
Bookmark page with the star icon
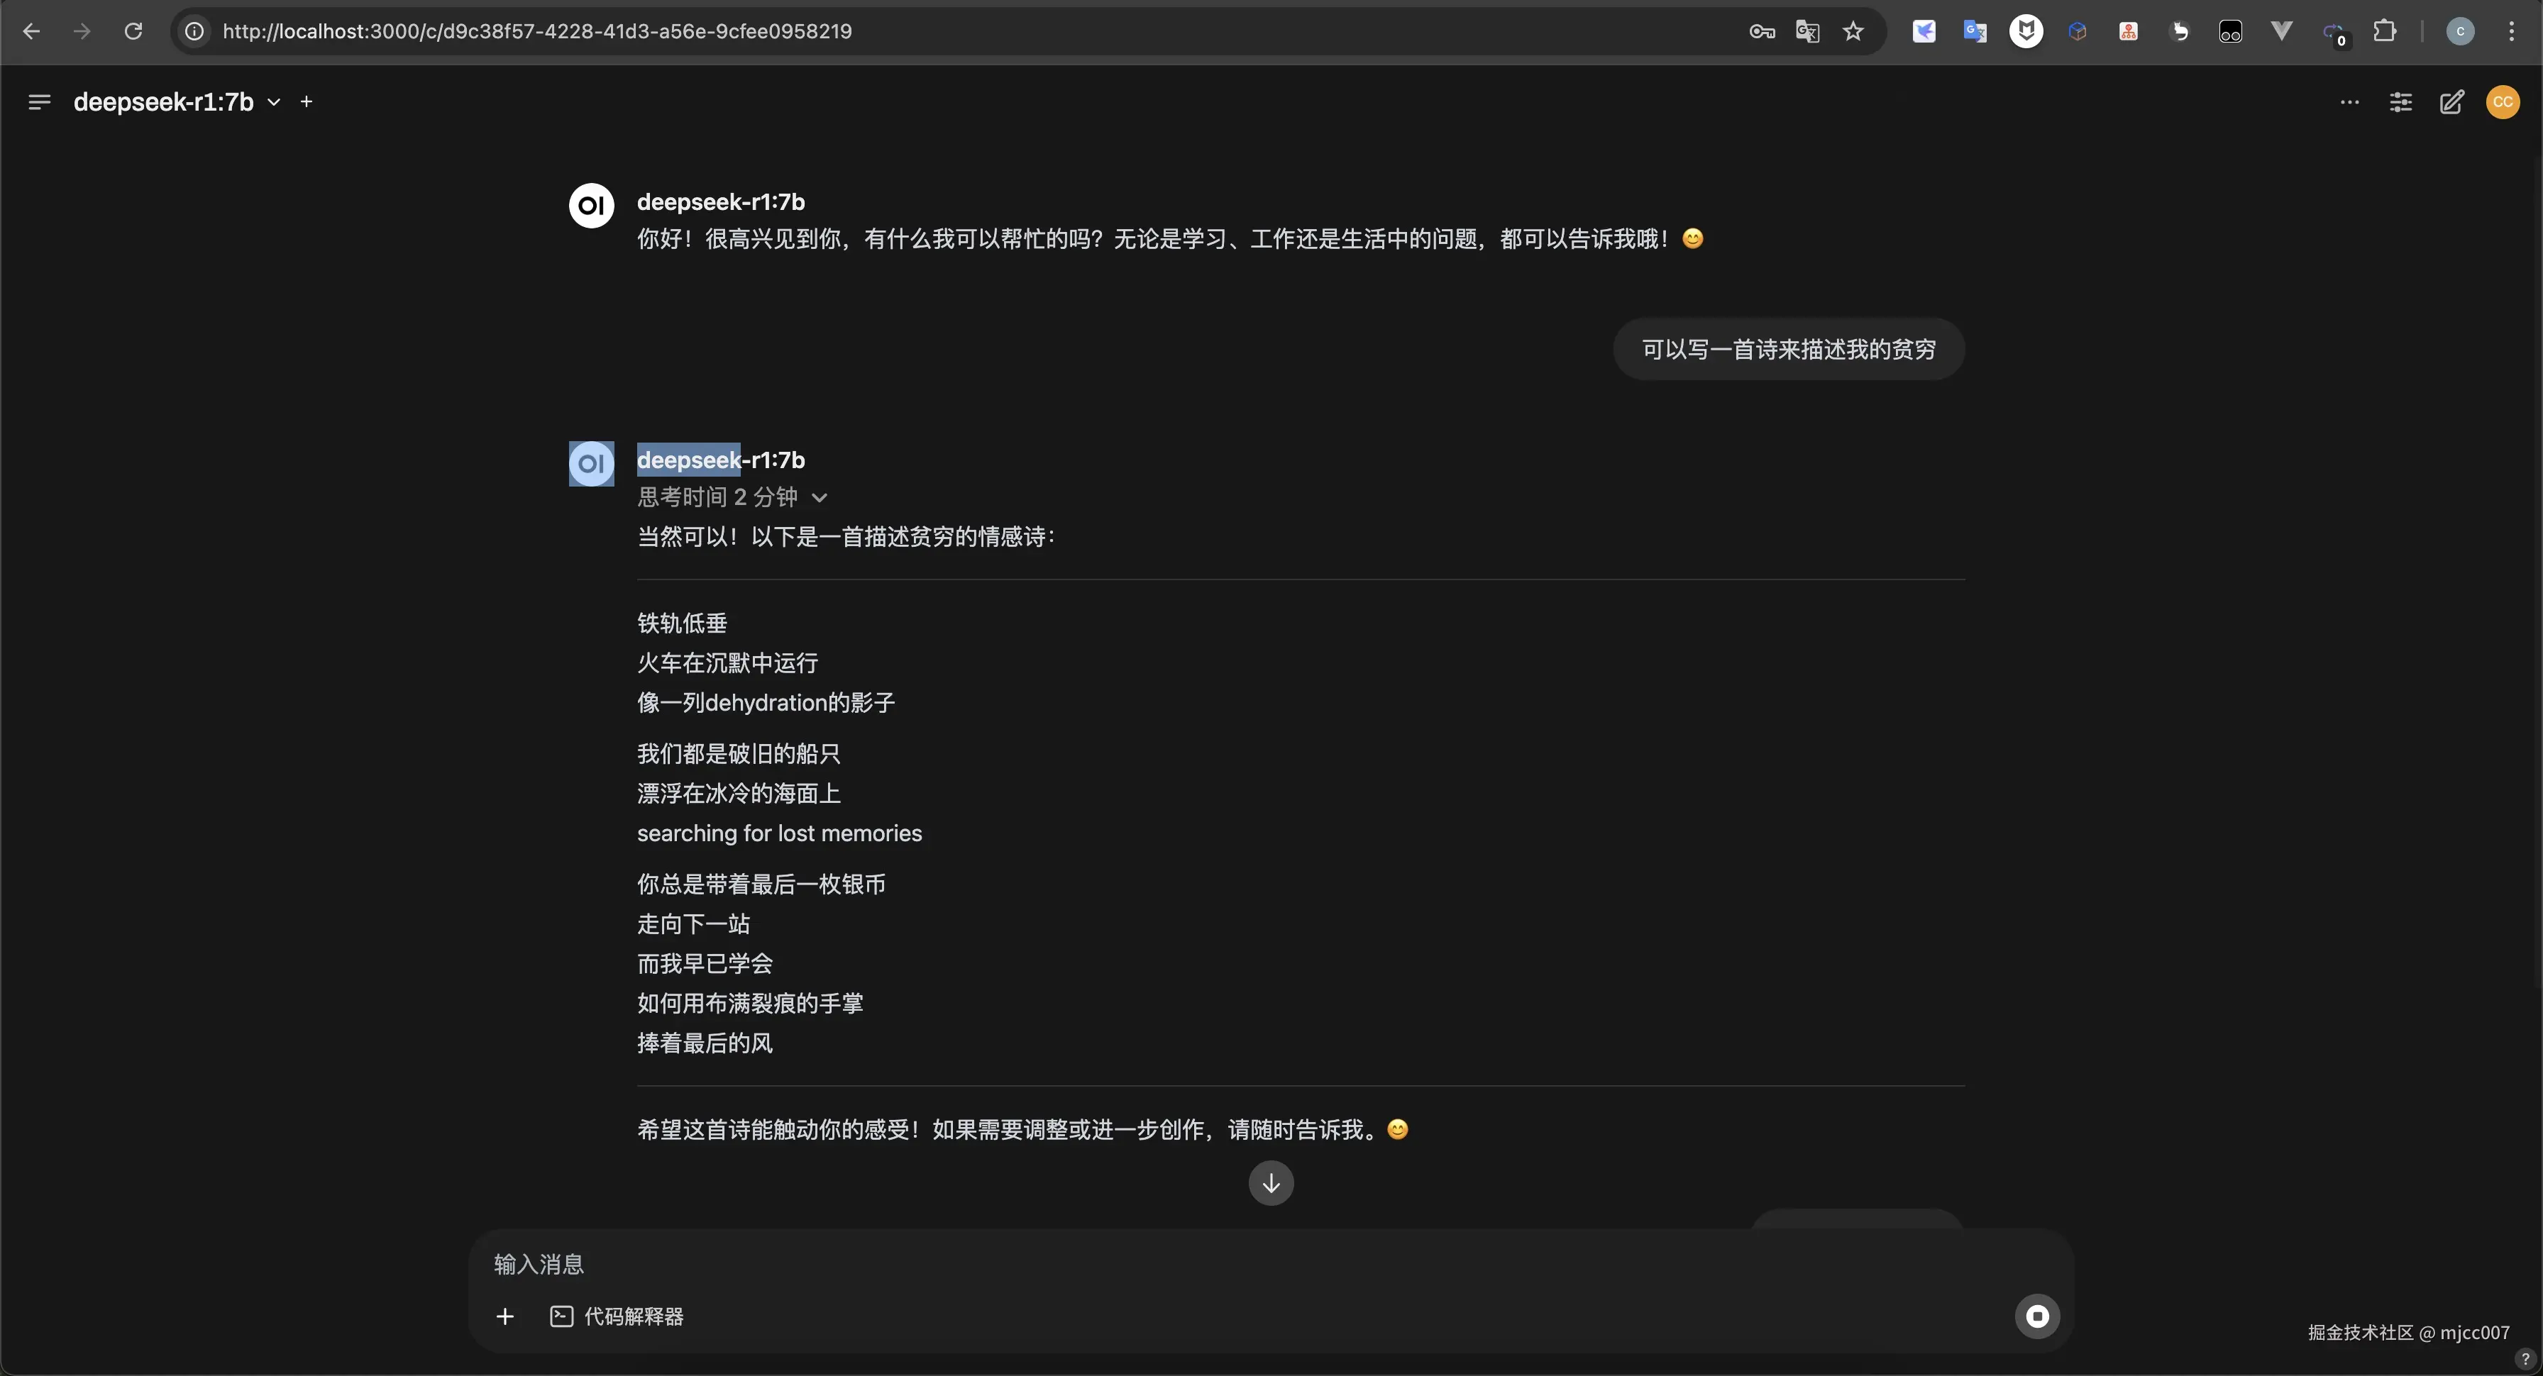point(1853,32)
